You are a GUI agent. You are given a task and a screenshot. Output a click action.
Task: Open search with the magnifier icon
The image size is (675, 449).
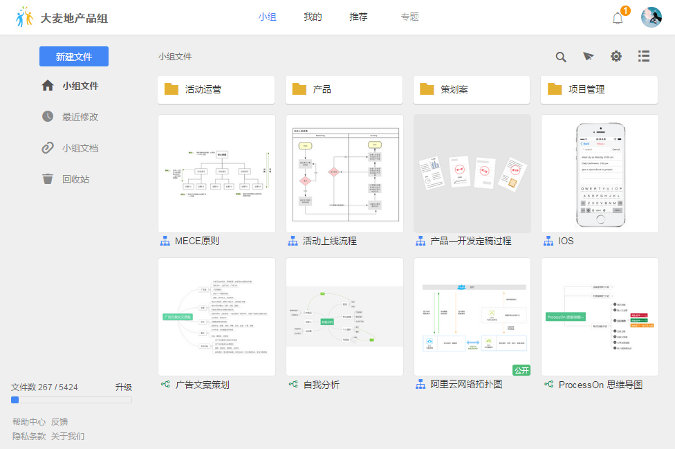click(561, 57)
